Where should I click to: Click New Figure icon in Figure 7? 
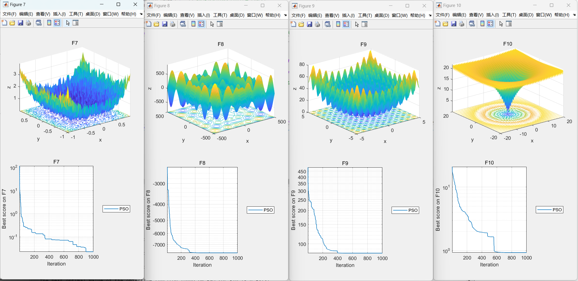[5, 23]
